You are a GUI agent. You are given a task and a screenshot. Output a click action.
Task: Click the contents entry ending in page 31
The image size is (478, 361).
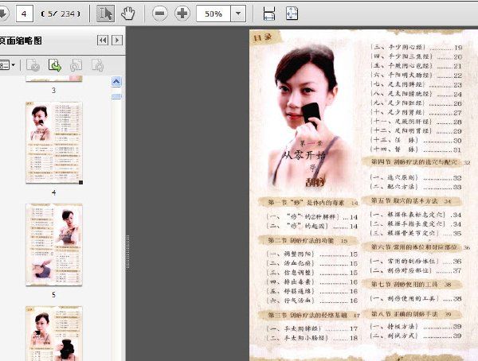[416, 149]
